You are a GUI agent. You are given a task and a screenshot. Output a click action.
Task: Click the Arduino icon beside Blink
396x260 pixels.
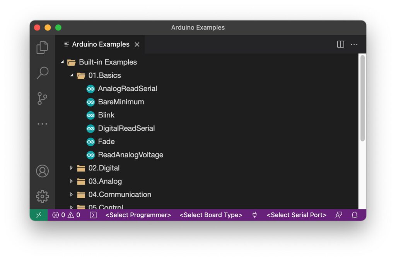point(90,115)
